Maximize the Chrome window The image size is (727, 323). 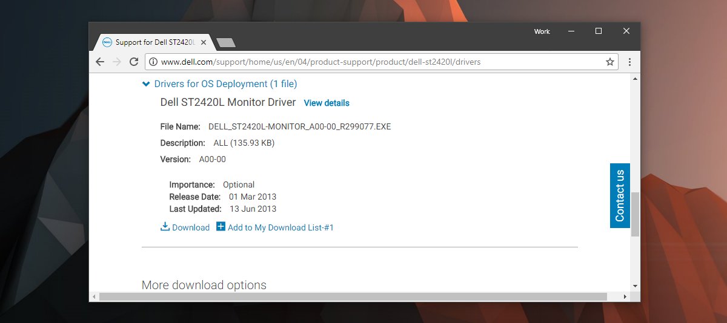point(599,31)
